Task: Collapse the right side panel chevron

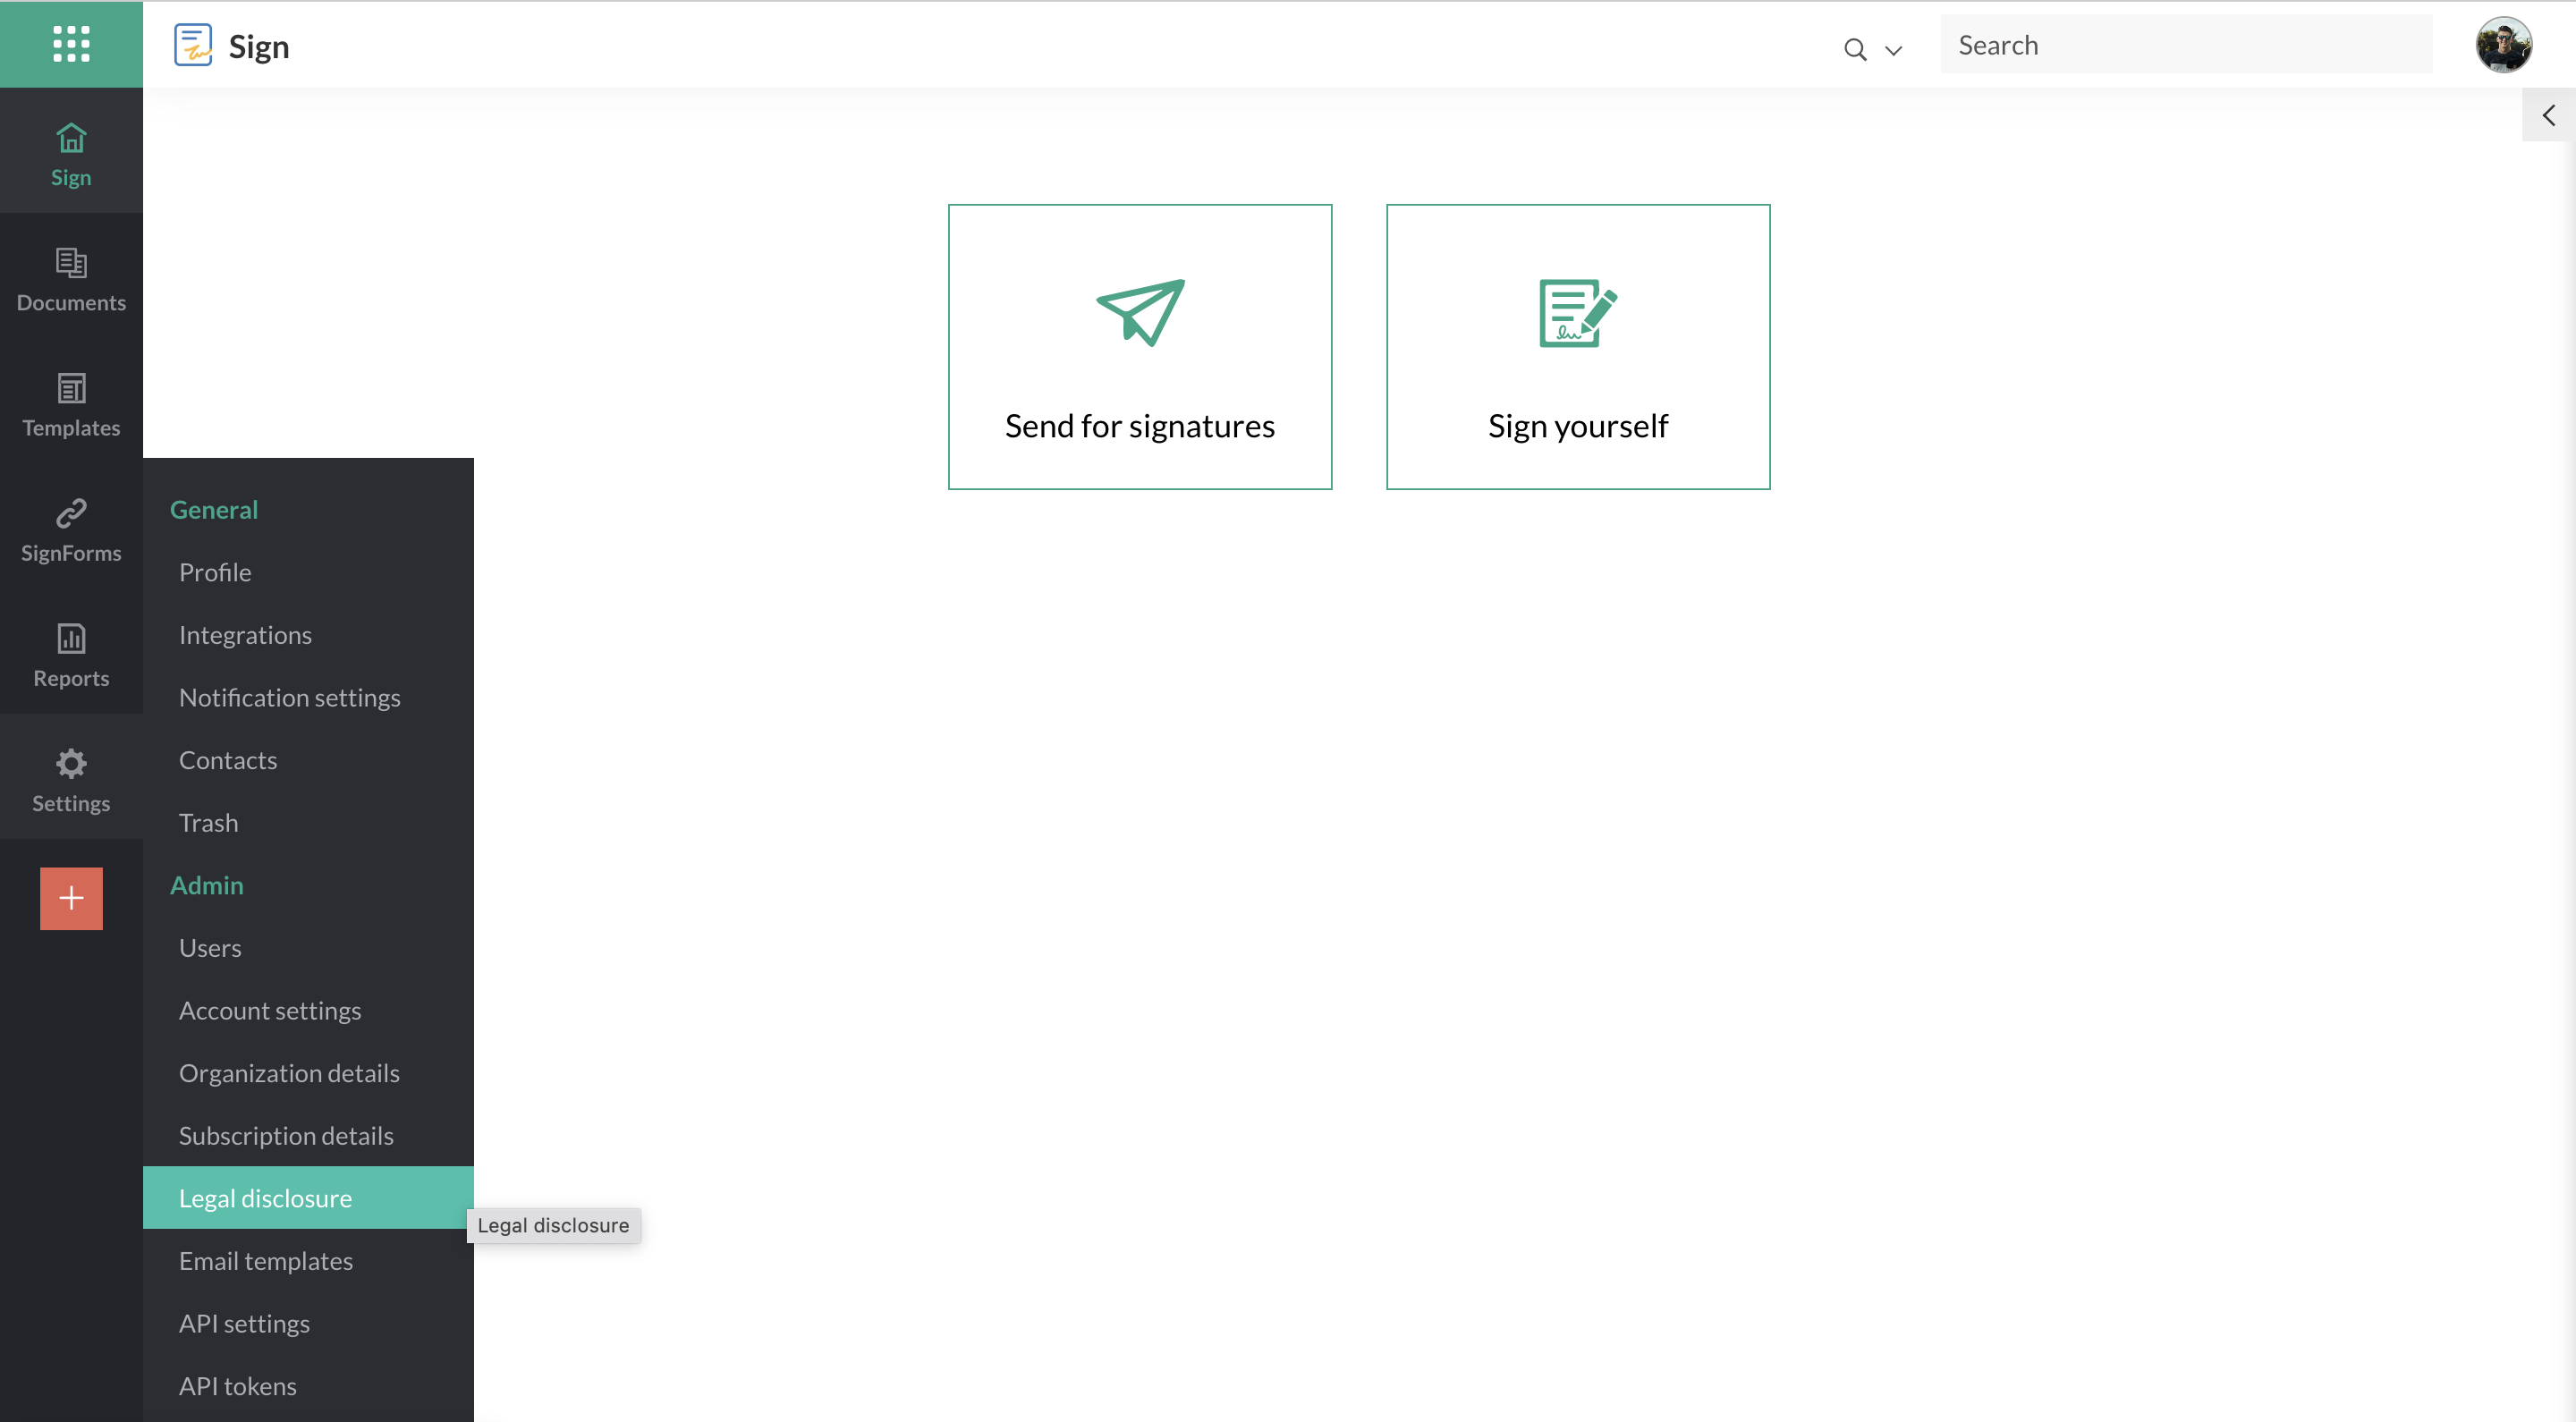Action: (2548, 115)
